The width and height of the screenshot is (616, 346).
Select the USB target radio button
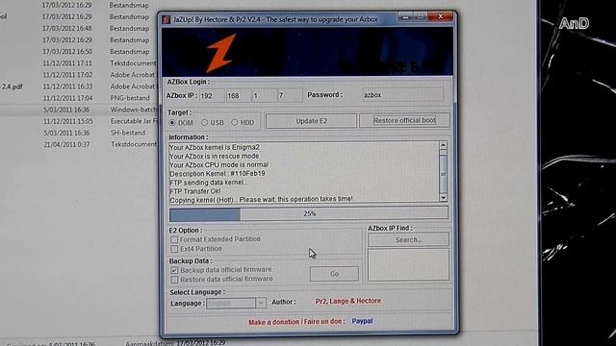(204, 122)
